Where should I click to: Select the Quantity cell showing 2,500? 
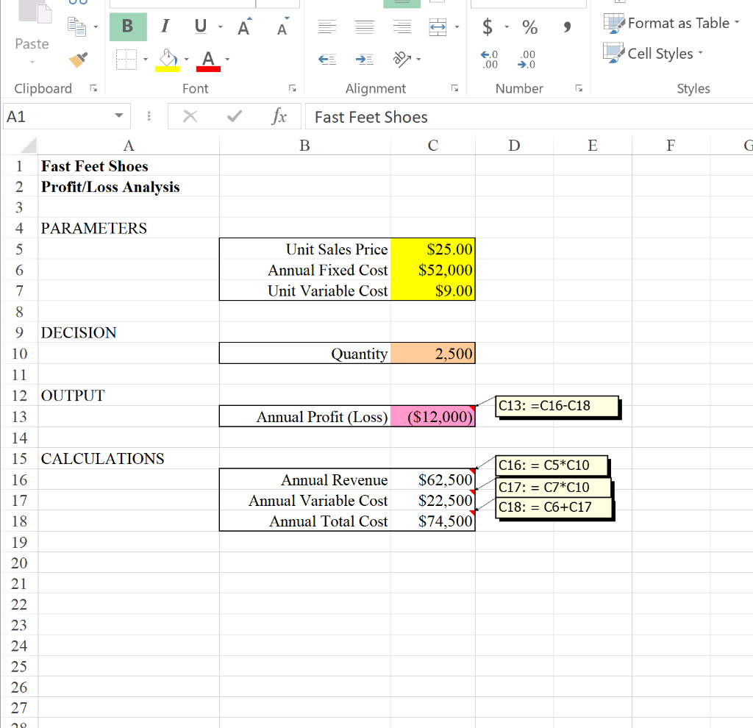[x=432, y=353]
